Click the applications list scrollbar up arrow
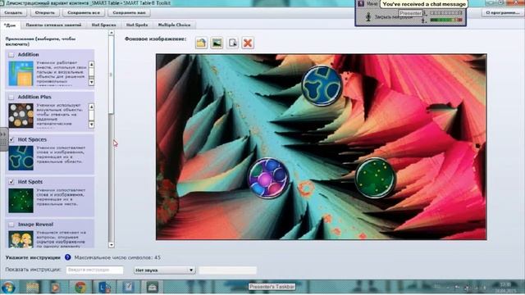This screenshot has height=295, width=525. pos(112,33)
